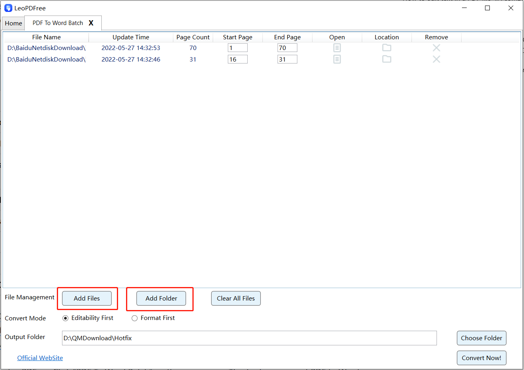This screenshot has height=370, width=524.
Task: Start conversion with Convert Now!
Action: tap(481, 358)
